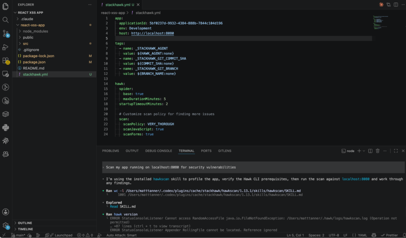Click the Copilot status icon in status bar

pos(373,235)
